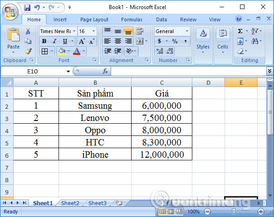Screen dimensions: 274x217
Task: Align text right
Action: [x=128, y=41]
